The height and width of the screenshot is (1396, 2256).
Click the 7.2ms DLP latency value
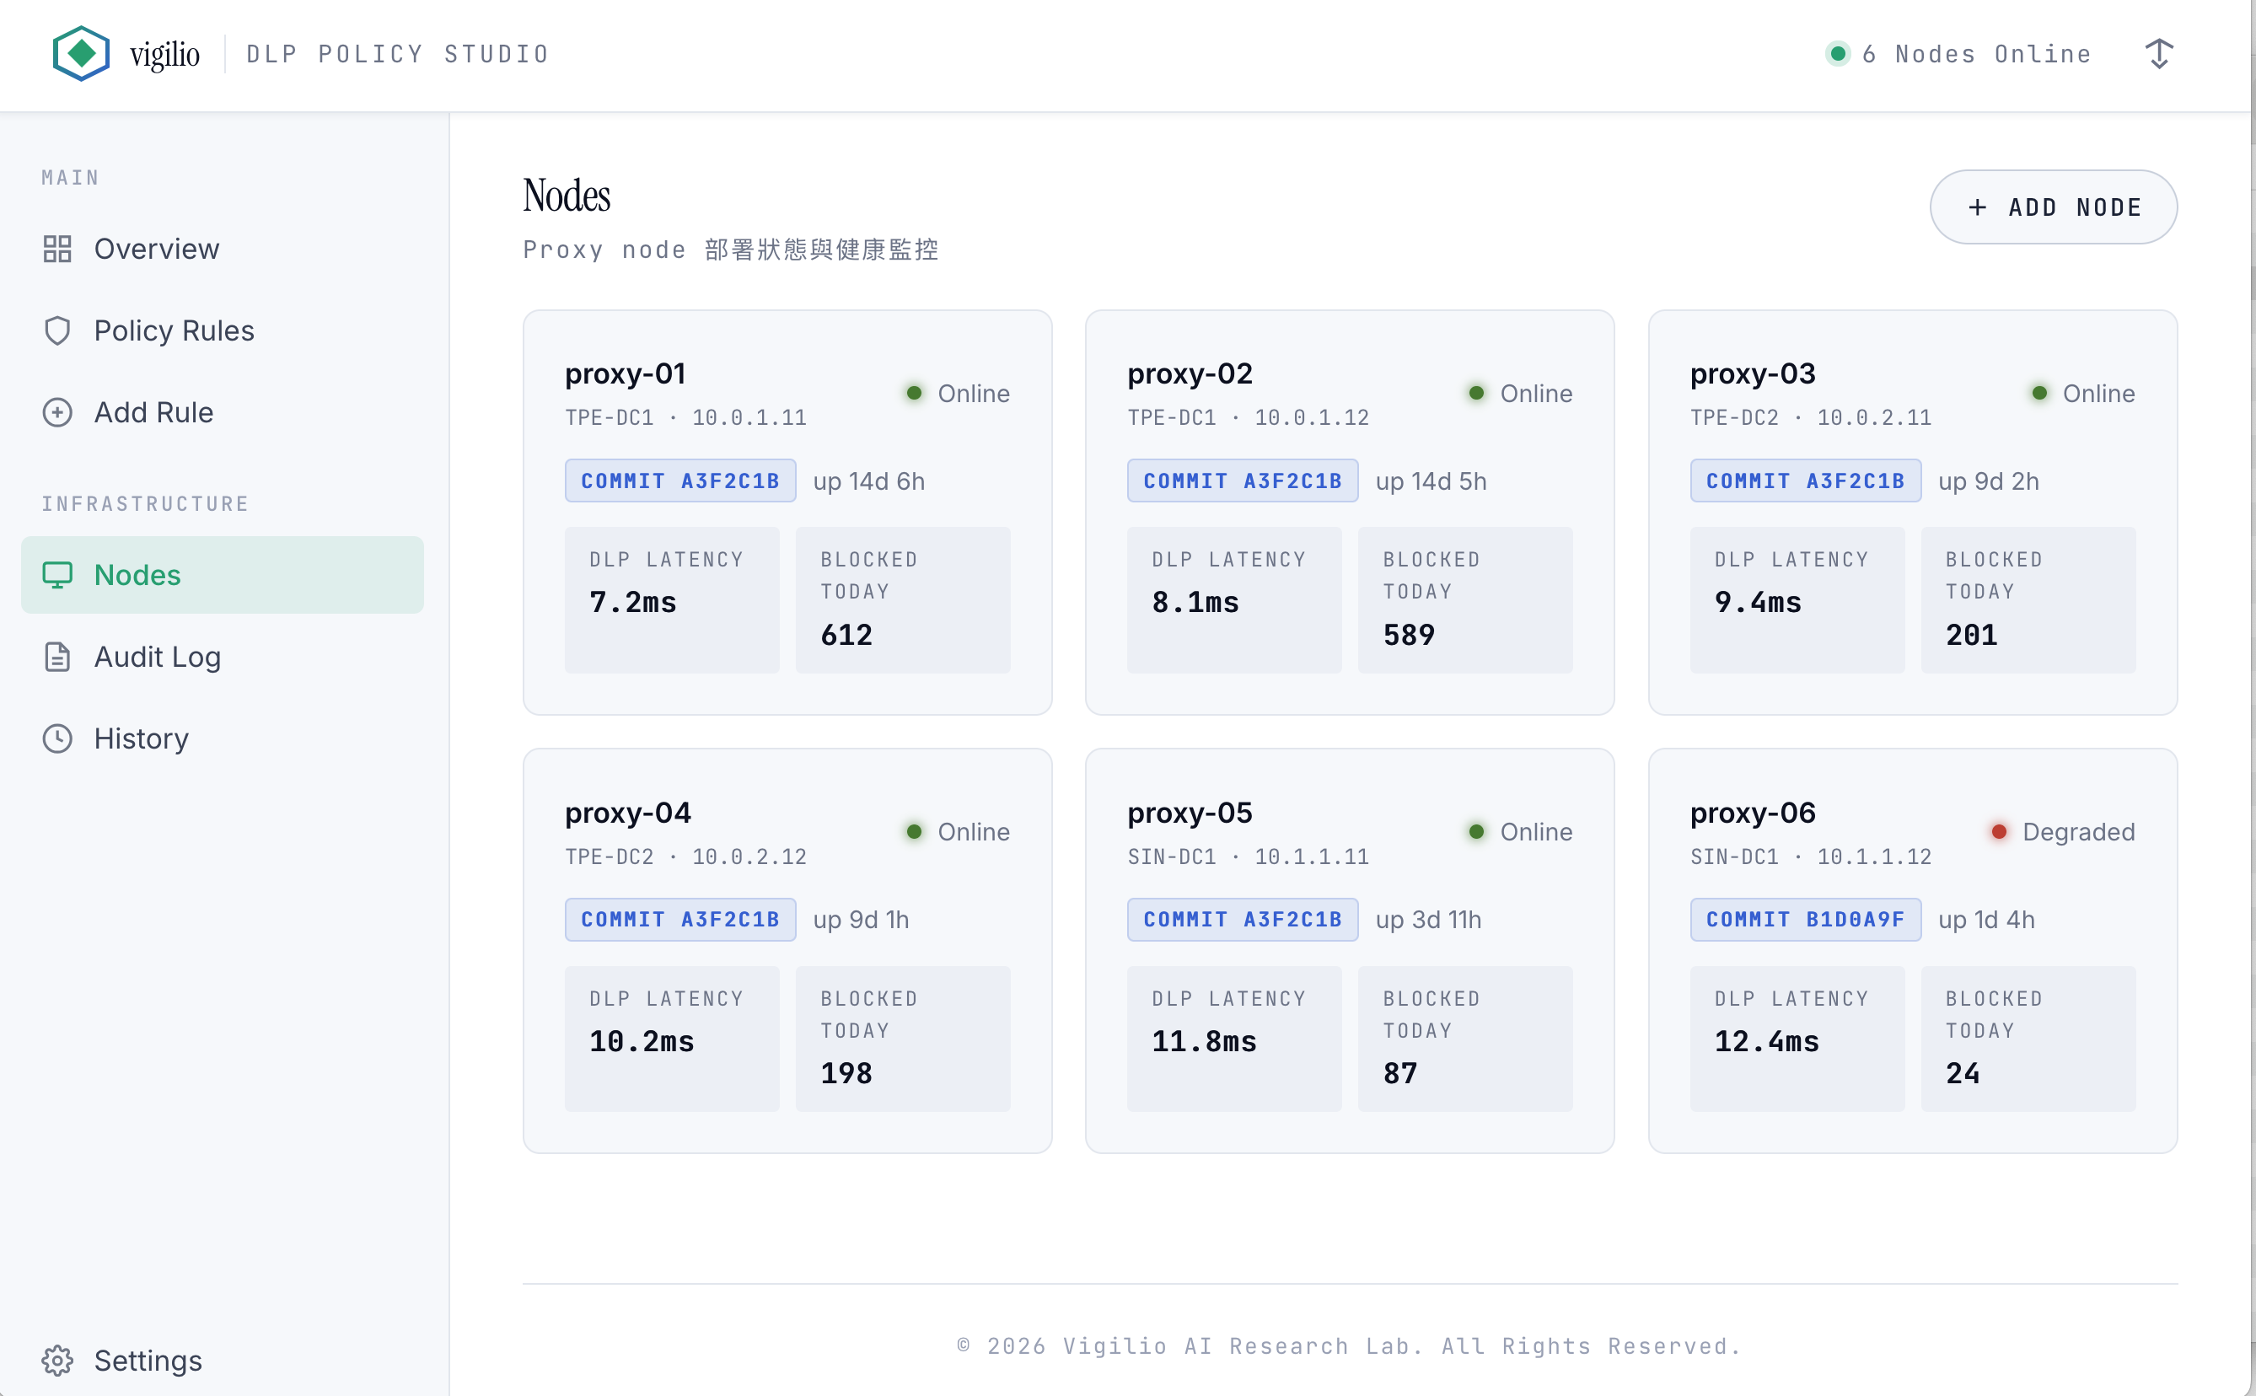633,603
